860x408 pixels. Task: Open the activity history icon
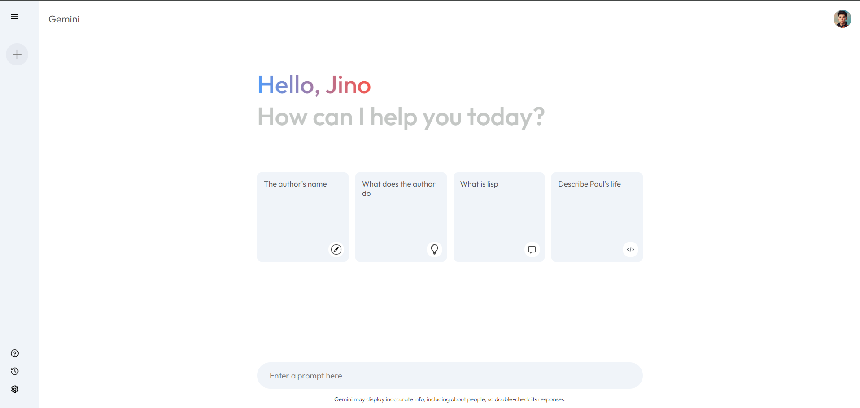[x=15, y=371]
